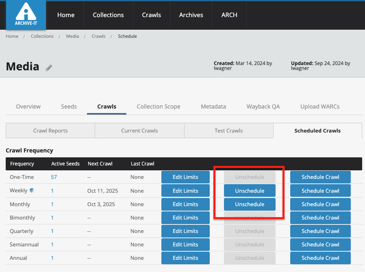Click Edit Limits for Annual frequency
This screenshot has height=272, width=365.
[185, 258]
